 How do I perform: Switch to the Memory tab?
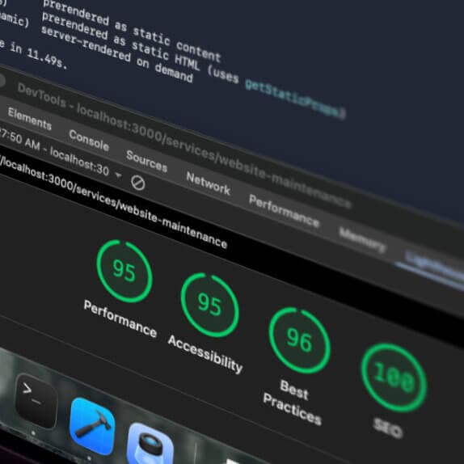click(362, 240)
